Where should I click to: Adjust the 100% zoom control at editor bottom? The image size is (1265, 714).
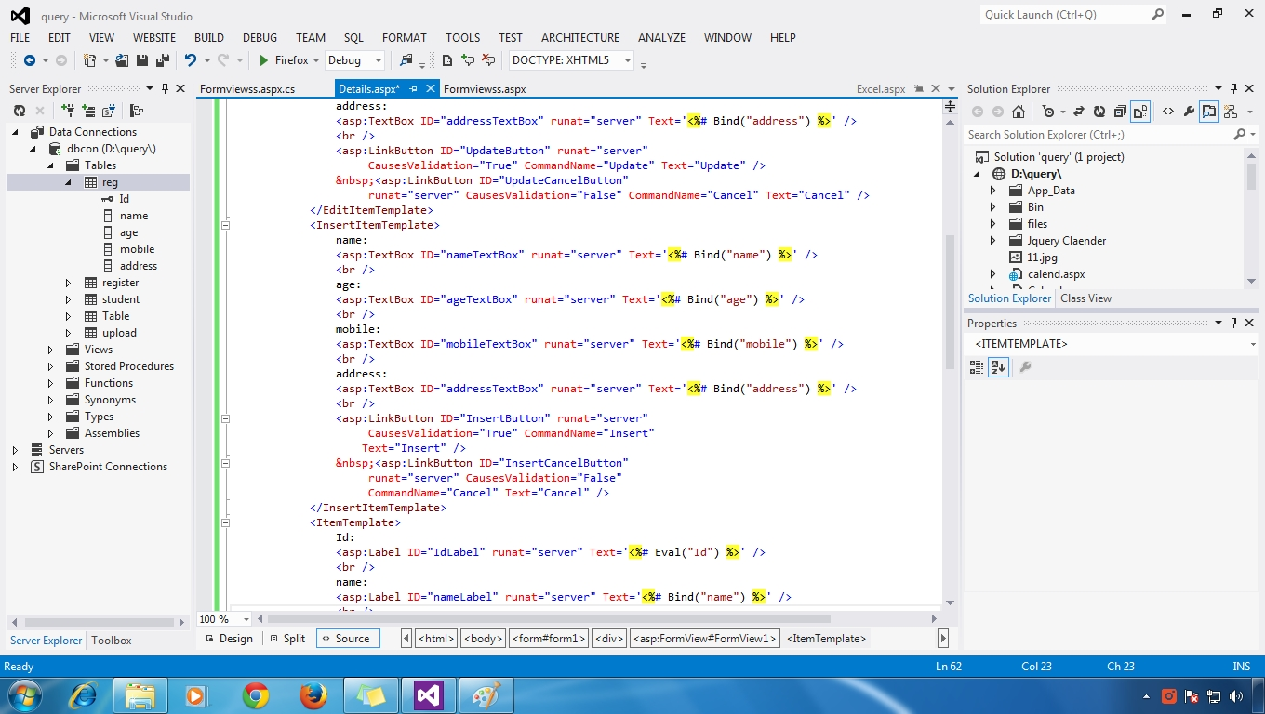[220, 619]
